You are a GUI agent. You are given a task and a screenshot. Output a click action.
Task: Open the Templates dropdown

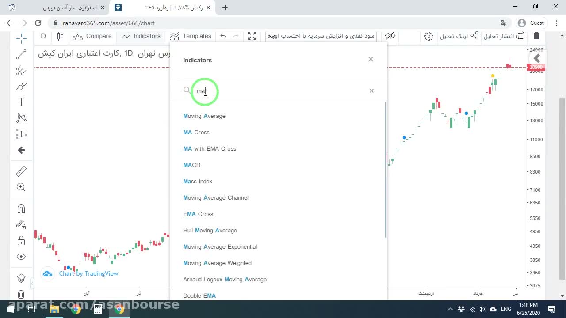[191, 36]
